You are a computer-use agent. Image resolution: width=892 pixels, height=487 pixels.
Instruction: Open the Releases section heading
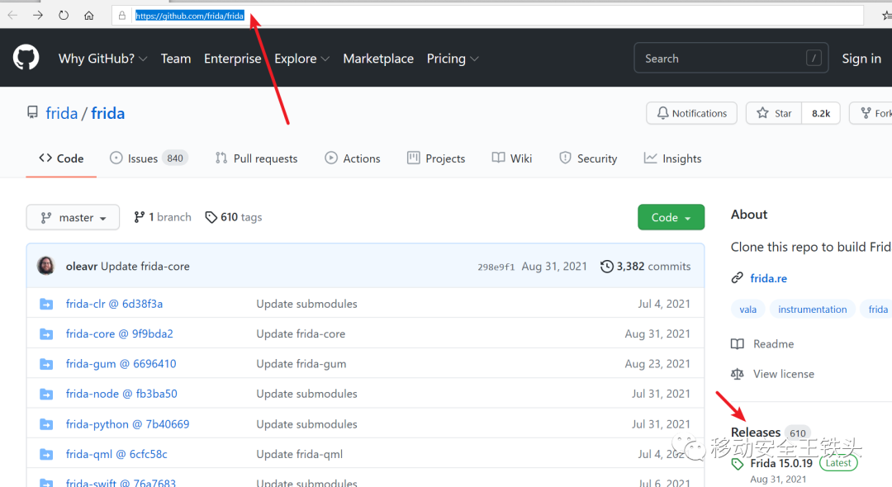756,433
